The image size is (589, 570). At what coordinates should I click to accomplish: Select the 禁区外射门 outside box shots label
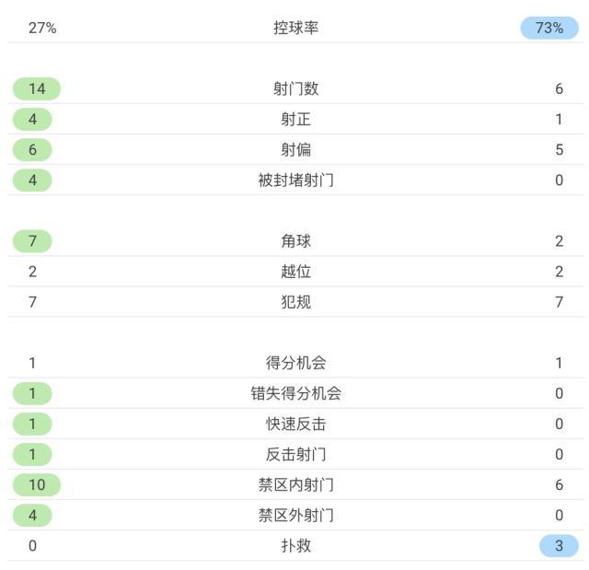pos(295,515)
